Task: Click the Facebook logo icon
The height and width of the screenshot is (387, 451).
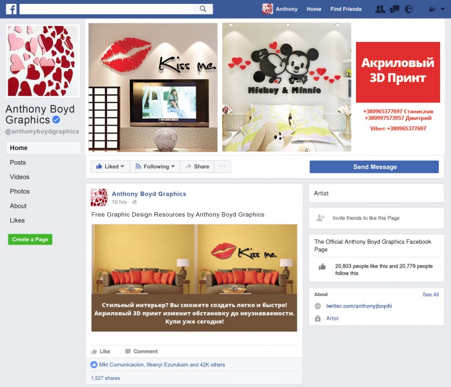Action: (x=11, y=9)
